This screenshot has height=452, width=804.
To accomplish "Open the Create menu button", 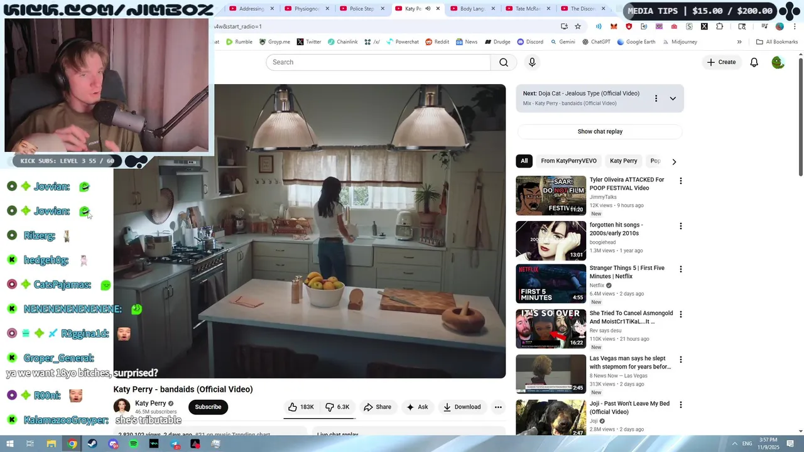I will (x=721, y=62).
